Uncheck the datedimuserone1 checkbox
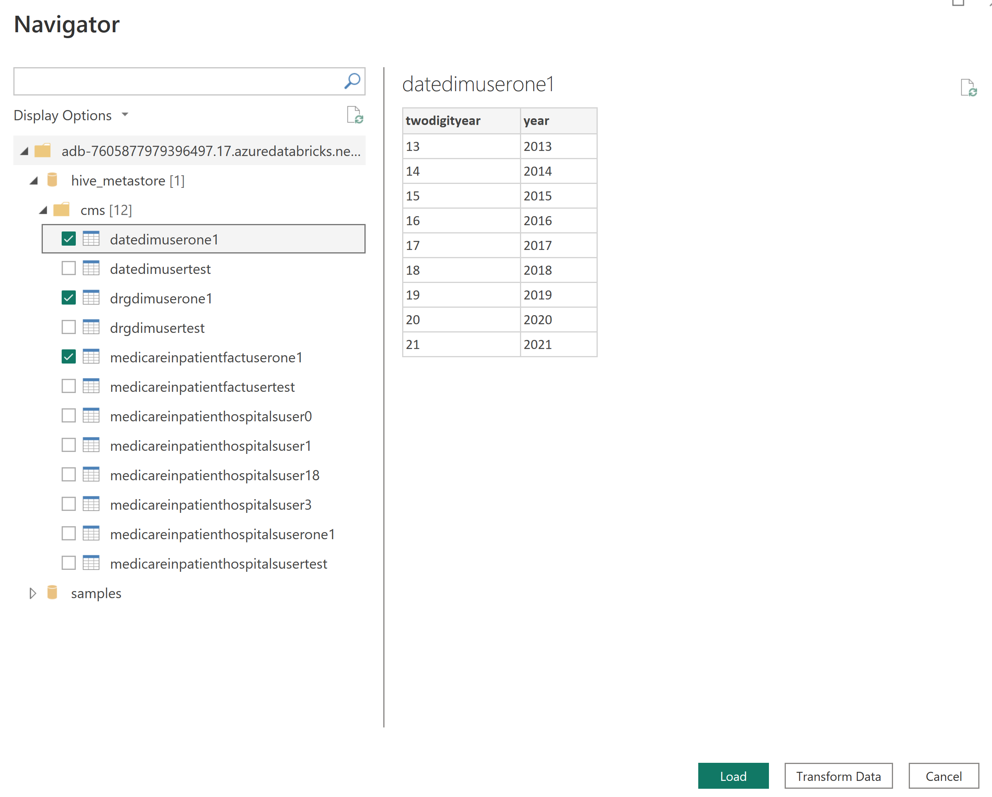Image resolution: width=992 pixels, height=797 pixels. [x=69, y=239]
